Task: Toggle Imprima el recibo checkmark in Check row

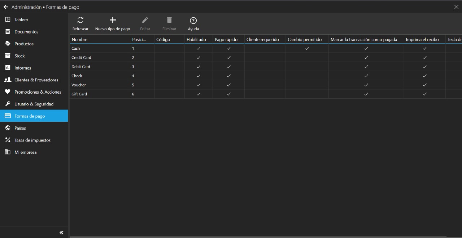Action: pos(424,76)
